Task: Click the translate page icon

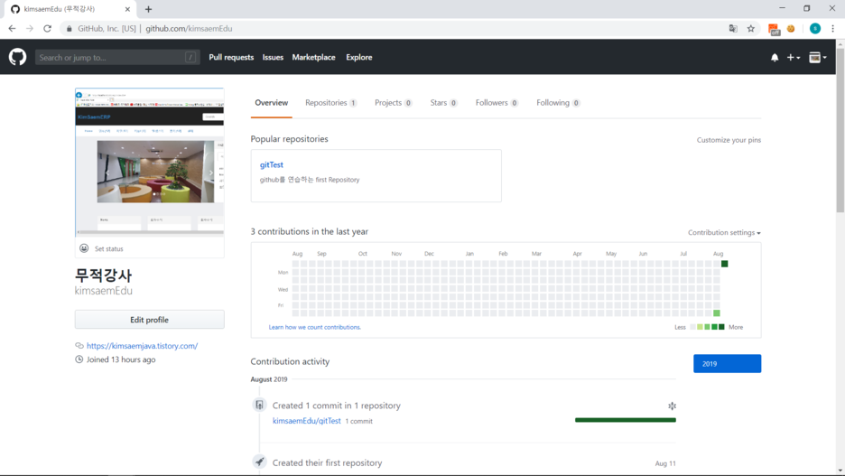Action: click(x=733, y=29)
